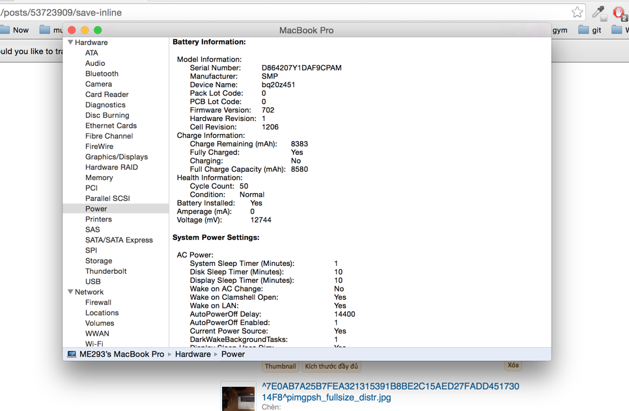Click the Kích thước đầy đủ button
Screen dimensions: 629x411
[x=331, y=367]
